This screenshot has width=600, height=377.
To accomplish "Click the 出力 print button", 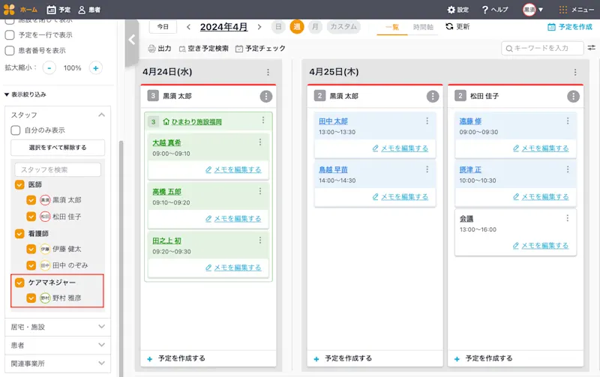I will click(x=160, y=49).
